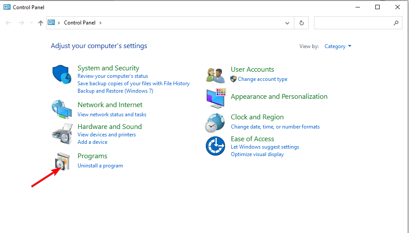Viewport: 409px width, 233px height.
Task: Open the Network and Internet heading link
Action: coord(110,104)
